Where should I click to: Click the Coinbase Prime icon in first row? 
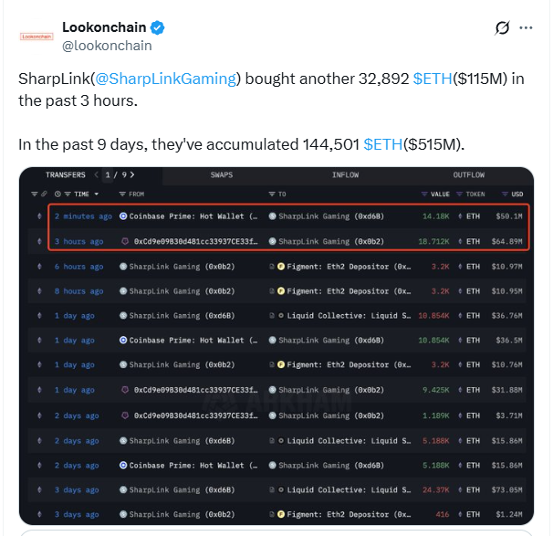tap(123, 216)
